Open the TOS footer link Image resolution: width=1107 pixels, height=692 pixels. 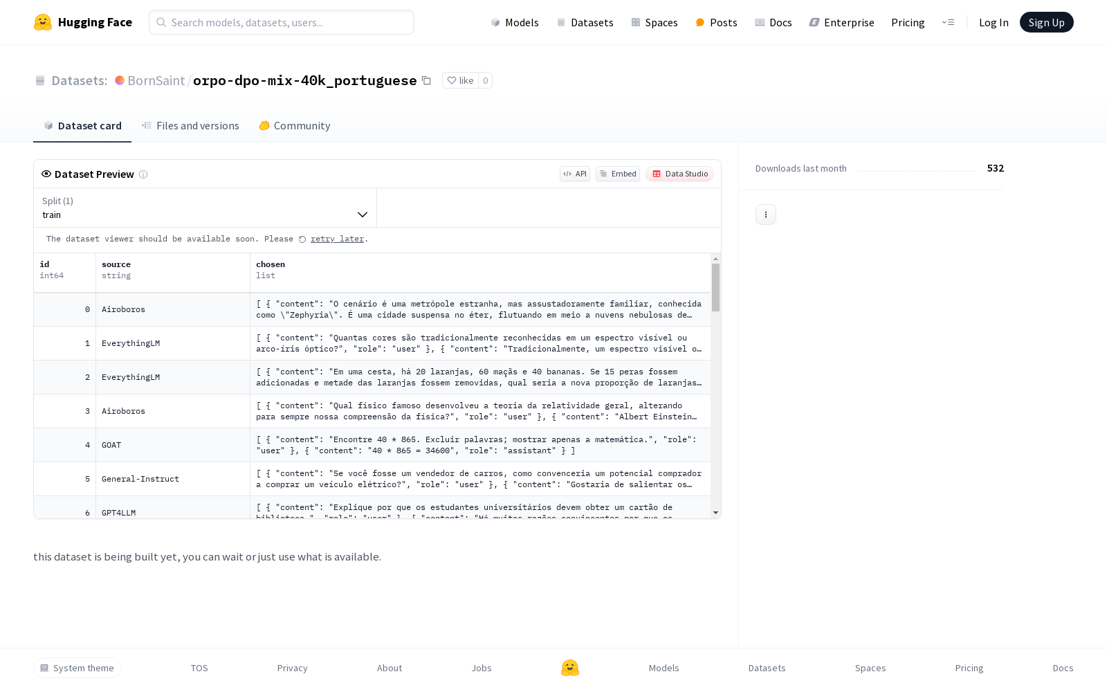[199, 668]
